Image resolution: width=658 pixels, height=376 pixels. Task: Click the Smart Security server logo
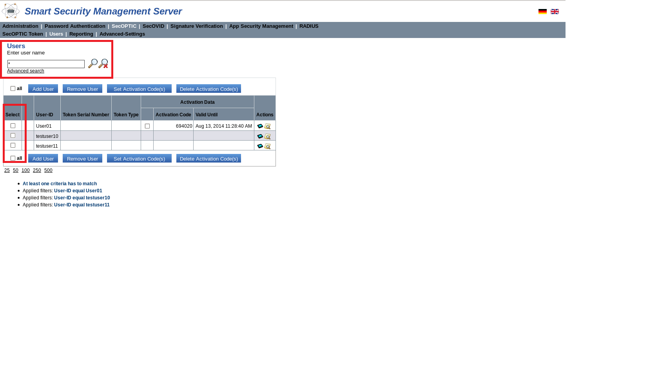coord(11,11)
